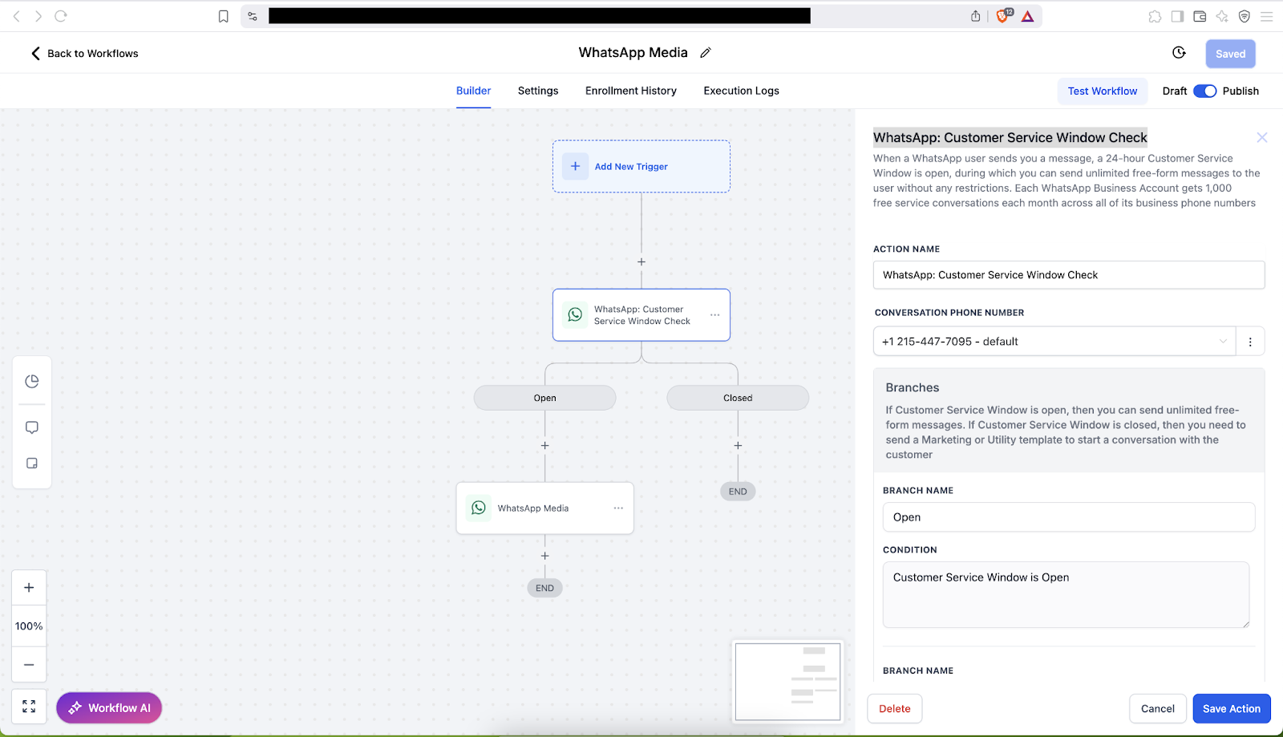Open the Leo AI sparkle icon
Viewport: 1283px width, 737px height.
pyautogui.click(x=1222, y=16)
